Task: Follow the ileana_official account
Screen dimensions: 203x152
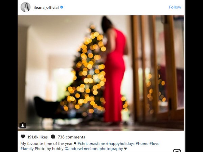Action: (175, 7)
